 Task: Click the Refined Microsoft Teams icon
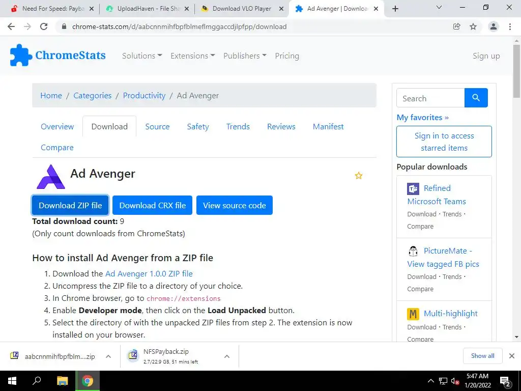[413, 188]
